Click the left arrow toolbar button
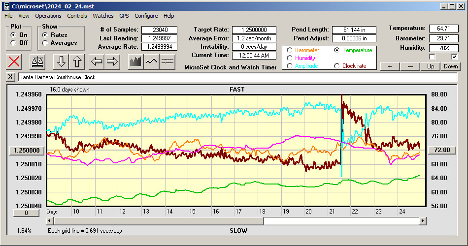The height and width of the screenshot is (246, 468). 97,61
